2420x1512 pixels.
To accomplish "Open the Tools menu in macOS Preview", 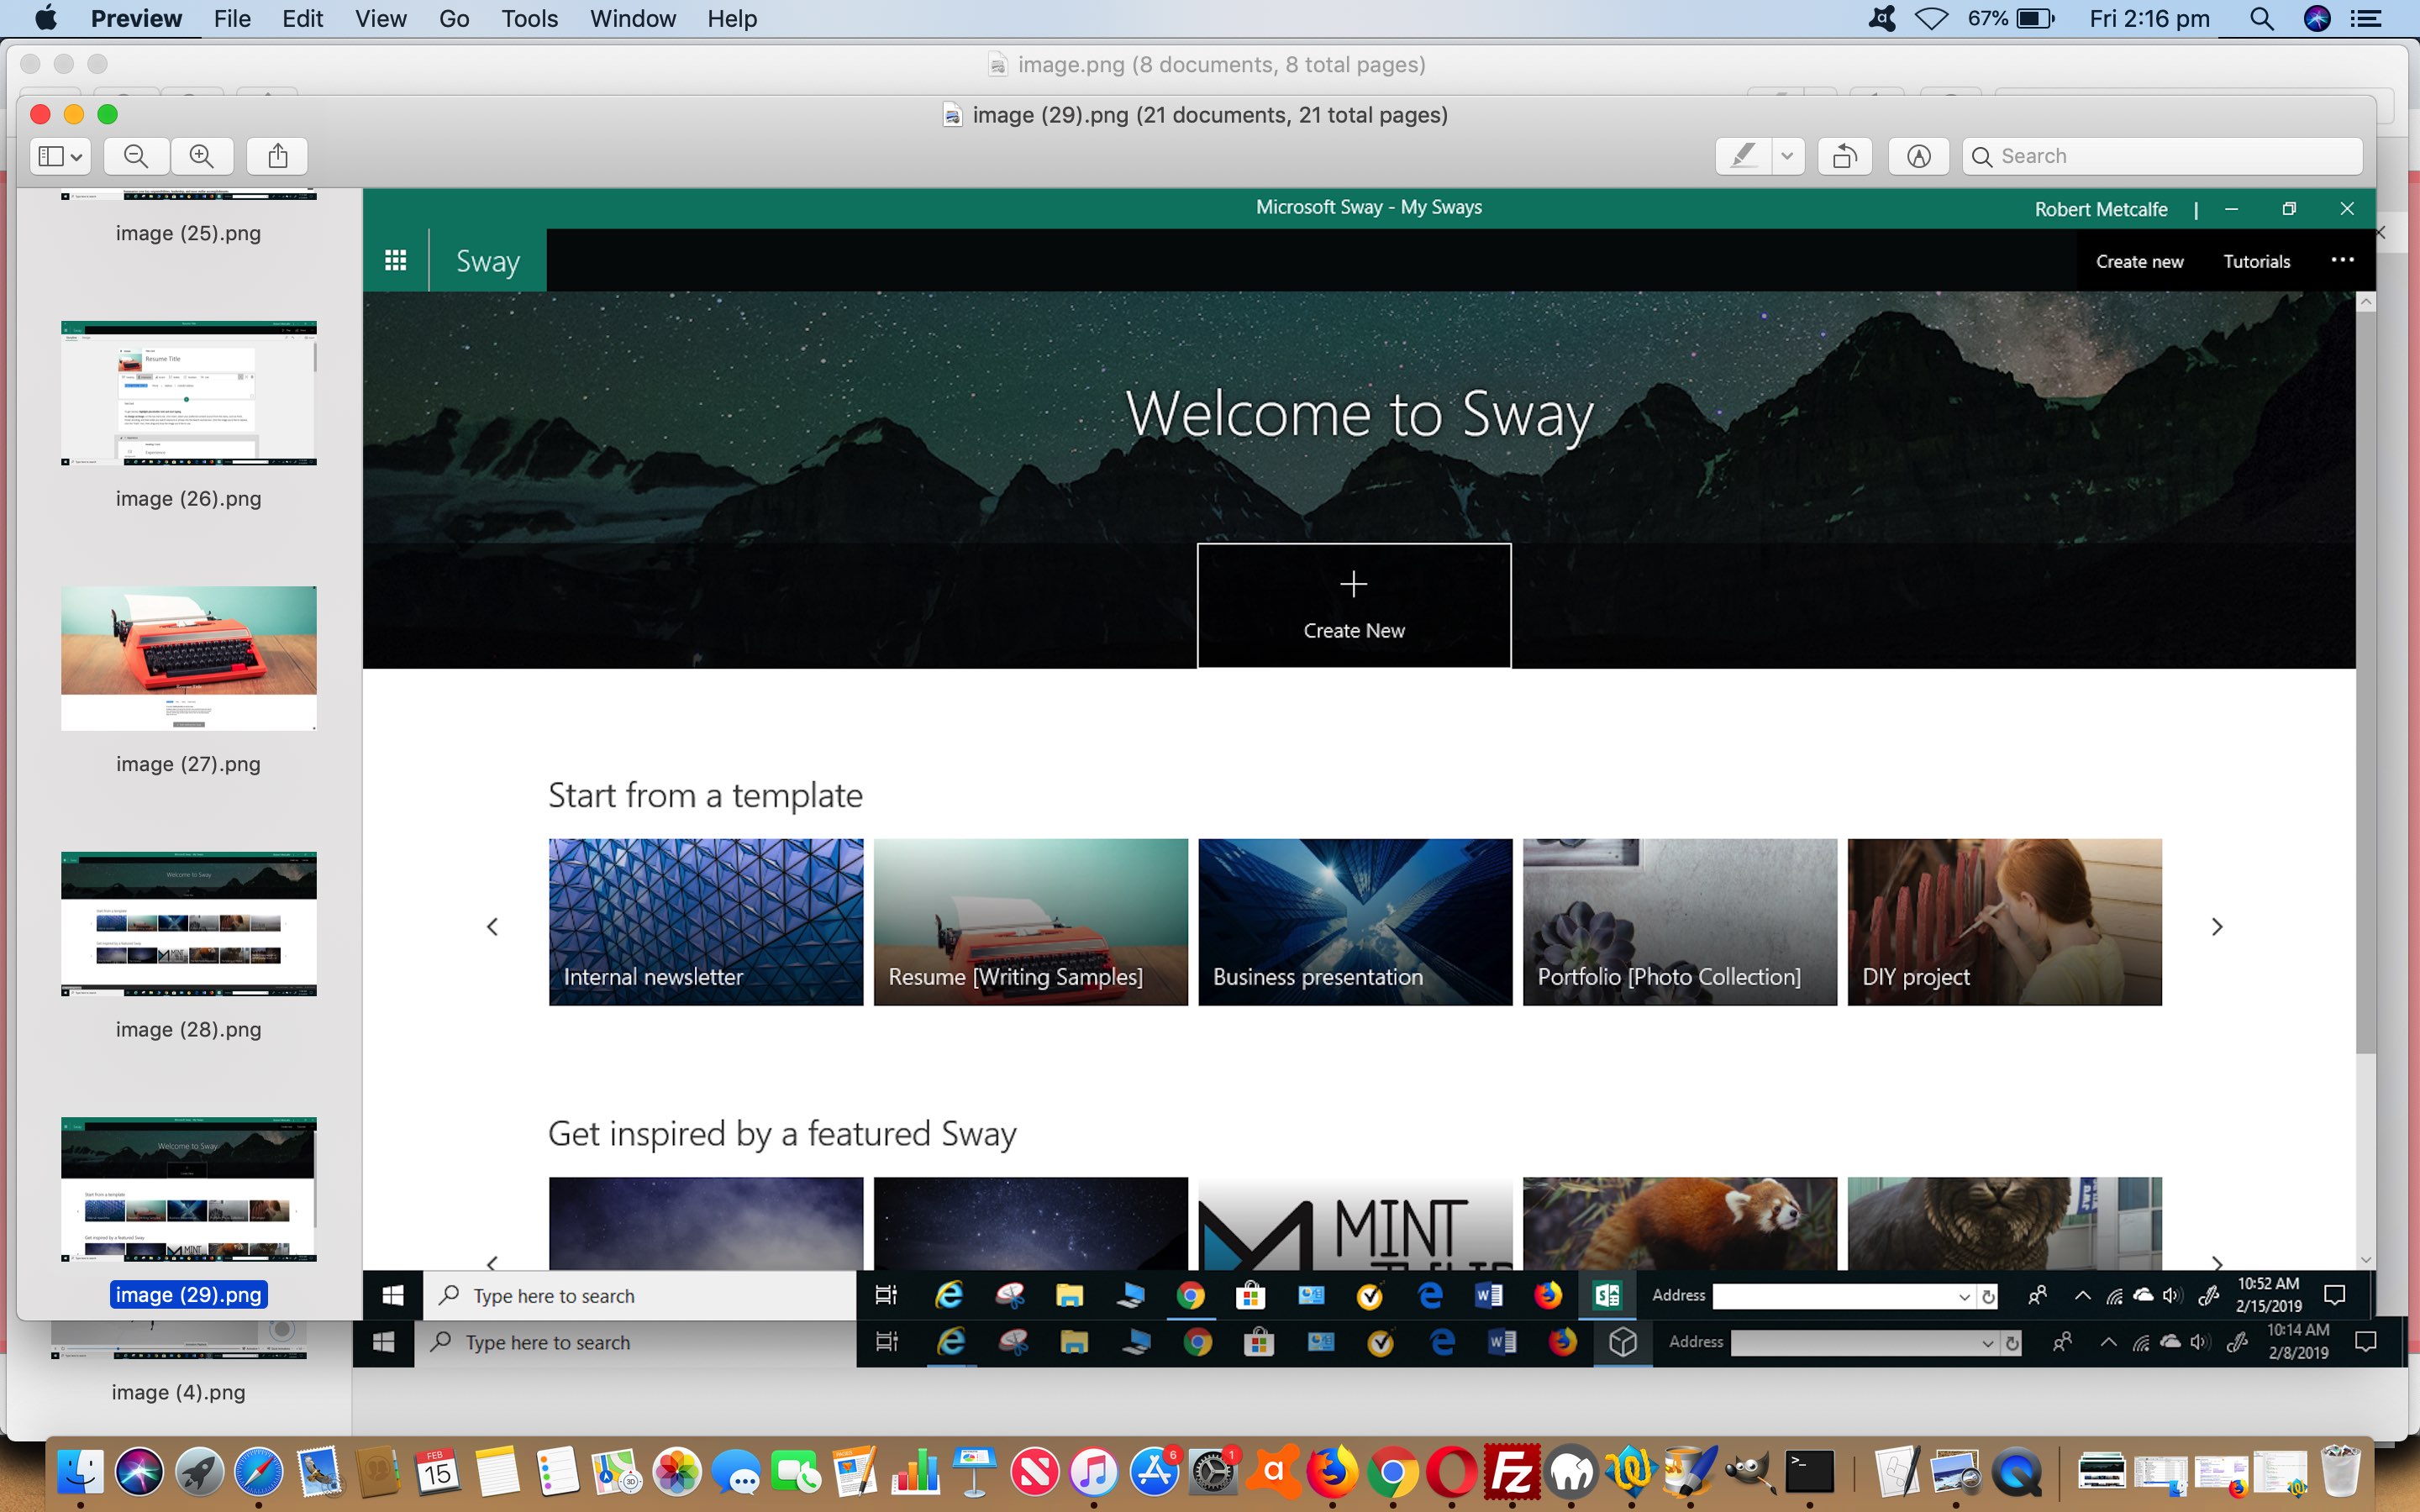I will click(528, 19).
